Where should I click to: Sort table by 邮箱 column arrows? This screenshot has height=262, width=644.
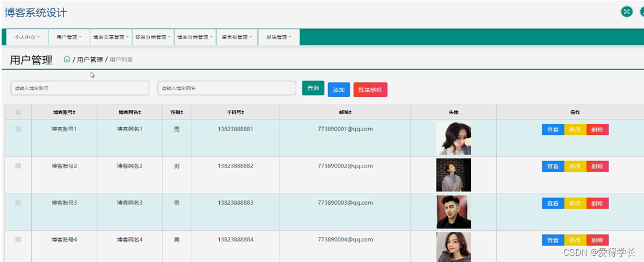click(350, 112)
